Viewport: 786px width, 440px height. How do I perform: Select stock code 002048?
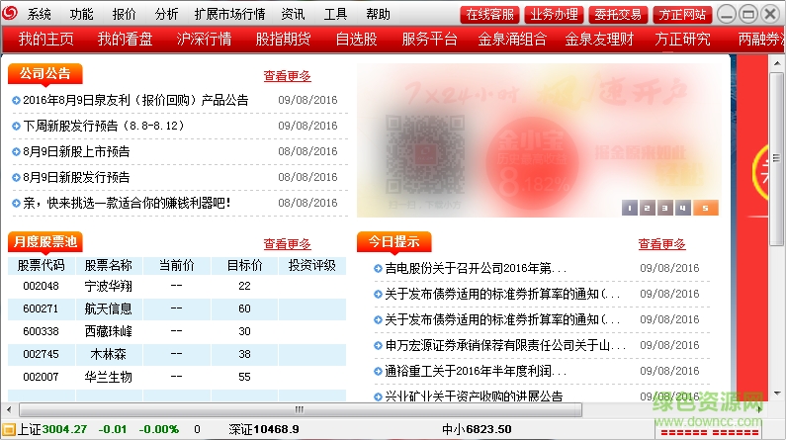(42, 286)
